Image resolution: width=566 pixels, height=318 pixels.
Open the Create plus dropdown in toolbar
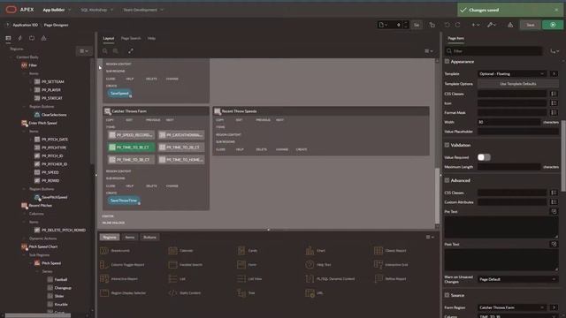click(x=476, y=25)
